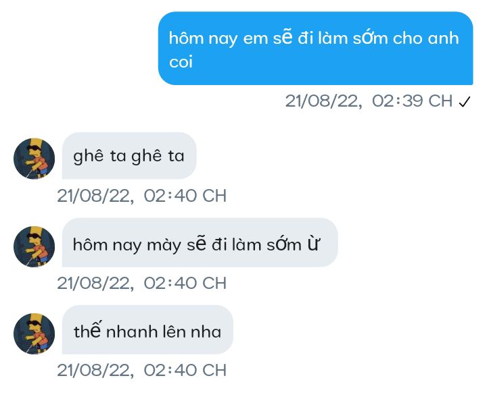The width and height of the screenshot is (487, 399).
Task: Click the word "ừ" ending the second gray message
Action: tap(313, 244)
